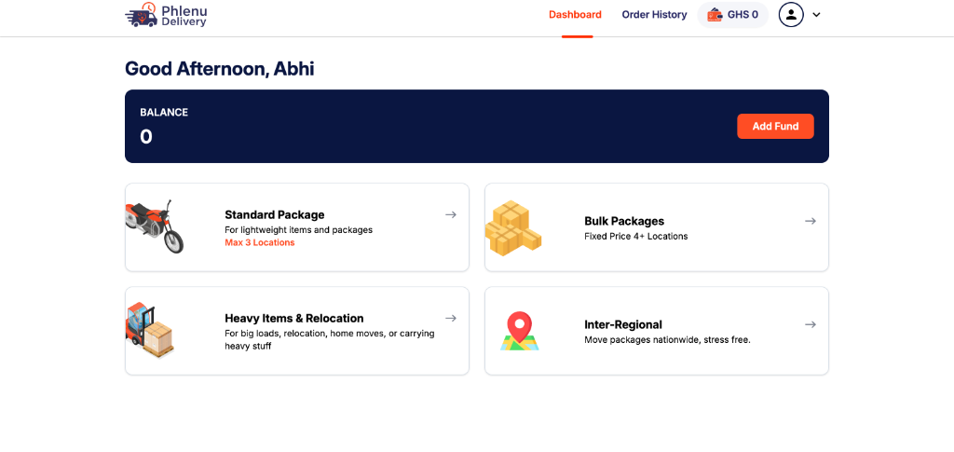Click the map pin Inter-Regional icon

click(x=519, y=331)
